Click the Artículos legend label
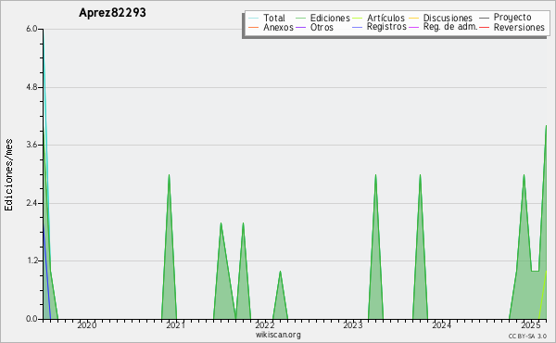 [x=385, y=19]
